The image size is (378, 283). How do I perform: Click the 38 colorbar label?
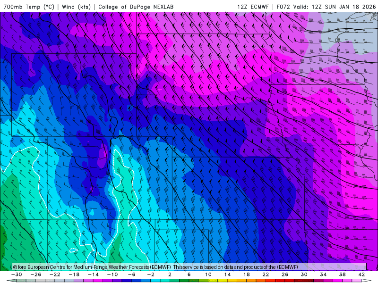click(x=342, y=275)
